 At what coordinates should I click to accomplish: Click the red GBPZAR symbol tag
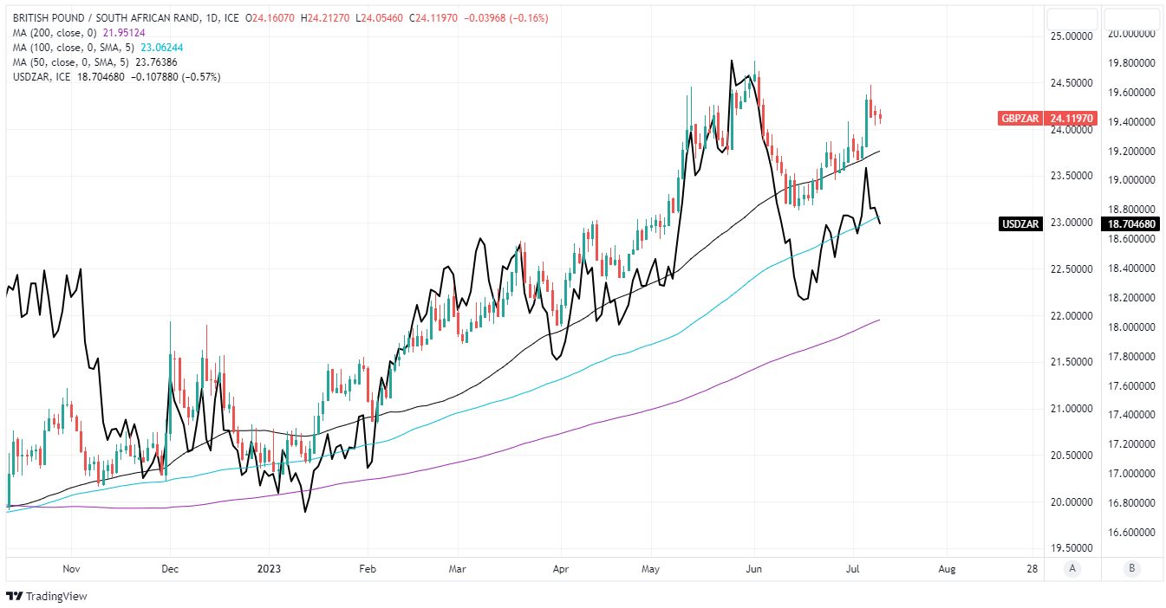point(1020,119)
